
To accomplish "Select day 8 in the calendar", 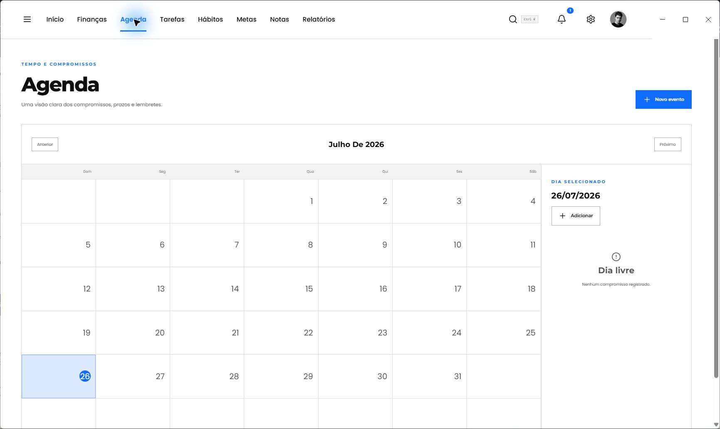I will pos(281,245).
